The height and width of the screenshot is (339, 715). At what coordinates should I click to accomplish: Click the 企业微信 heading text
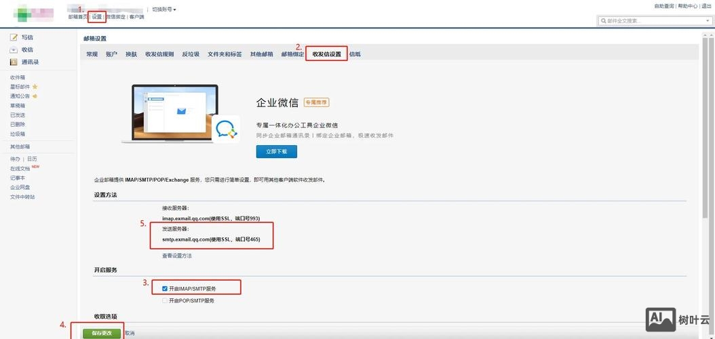click(x=277, y=102)
